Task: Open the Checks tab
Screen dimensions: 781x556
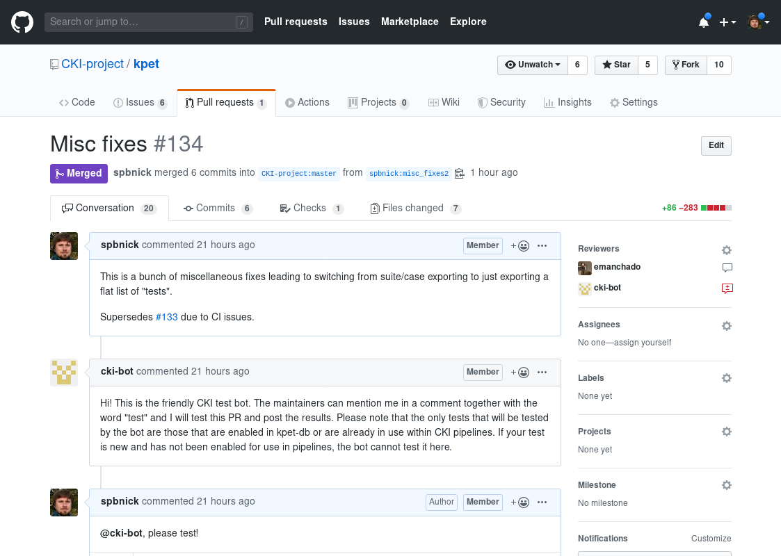Action: [312, 208]
